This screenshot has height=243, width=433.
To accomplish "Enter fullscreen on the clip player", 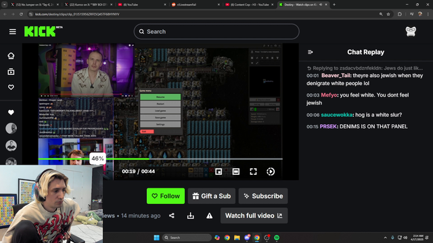I will (x=253, y=171).
